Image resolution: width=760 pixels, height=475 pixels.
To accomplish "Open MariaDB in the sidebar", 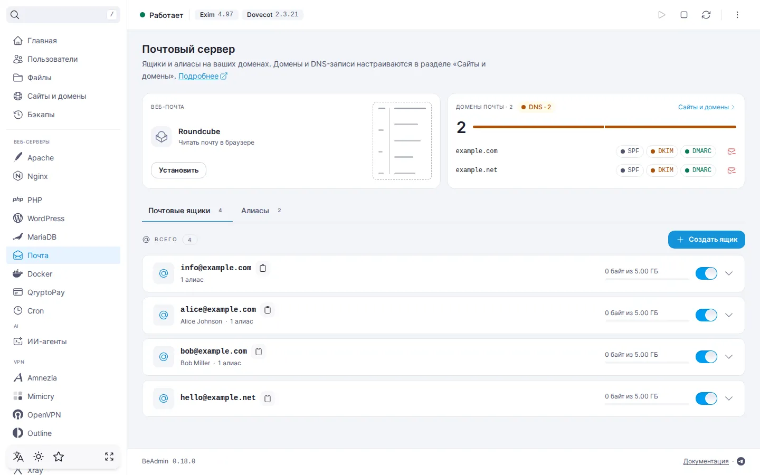I will coord(63,237).
